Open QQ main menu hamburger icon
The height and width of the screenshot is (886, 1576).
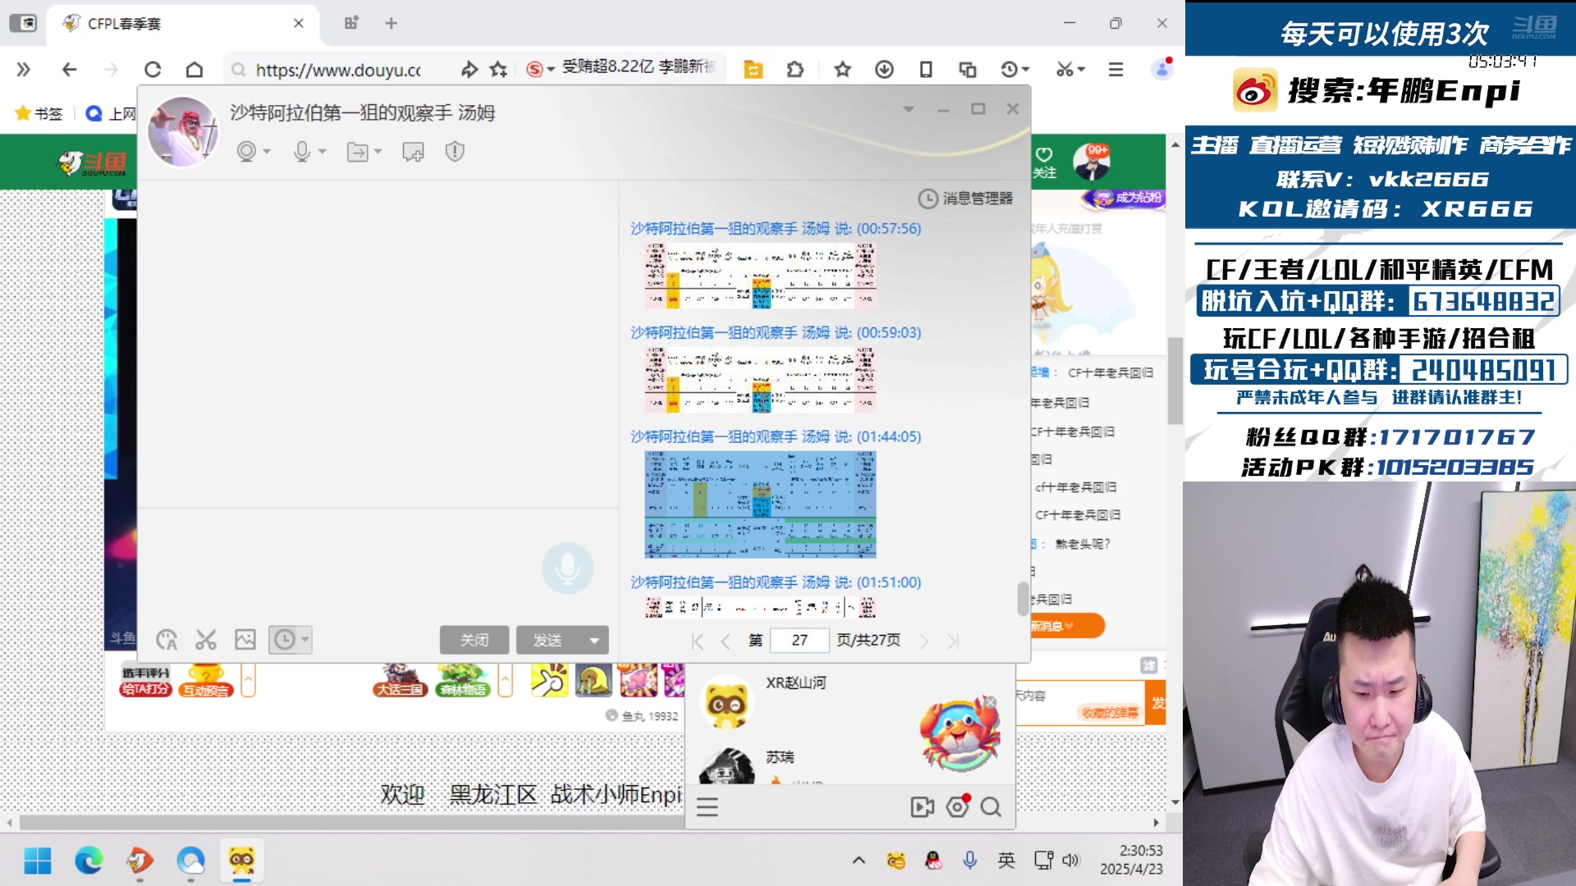click(x=708, y=807)
